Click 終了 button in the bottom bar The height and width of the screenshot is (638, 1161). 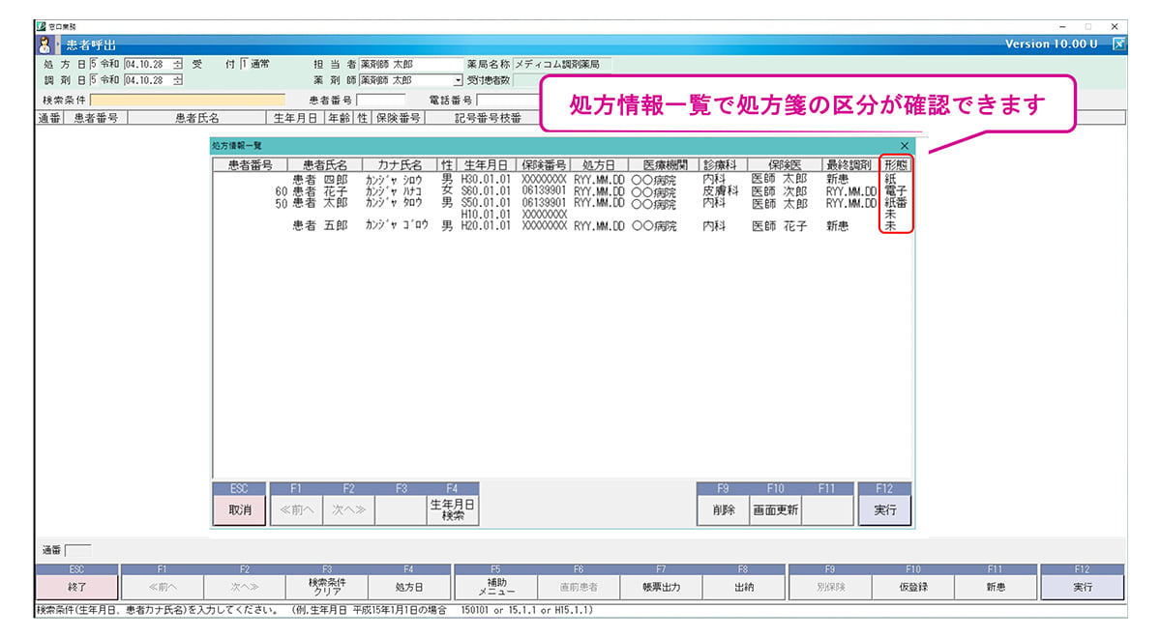(77, 587)
